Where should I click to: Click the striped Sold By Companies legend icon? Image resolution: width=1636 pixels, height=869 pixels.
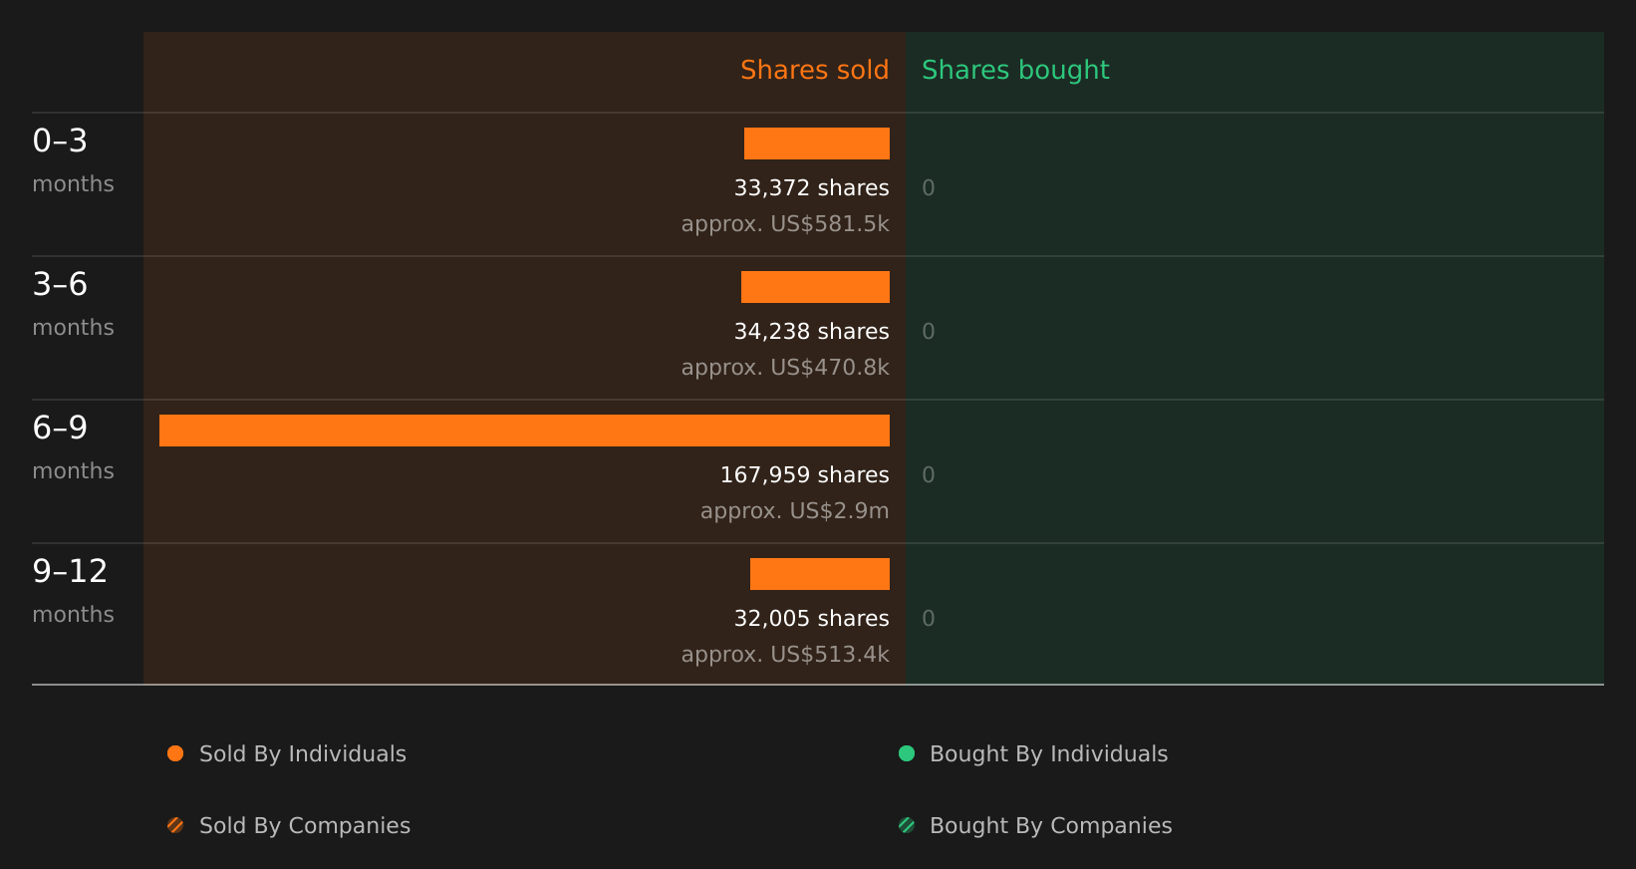(175, 825)
